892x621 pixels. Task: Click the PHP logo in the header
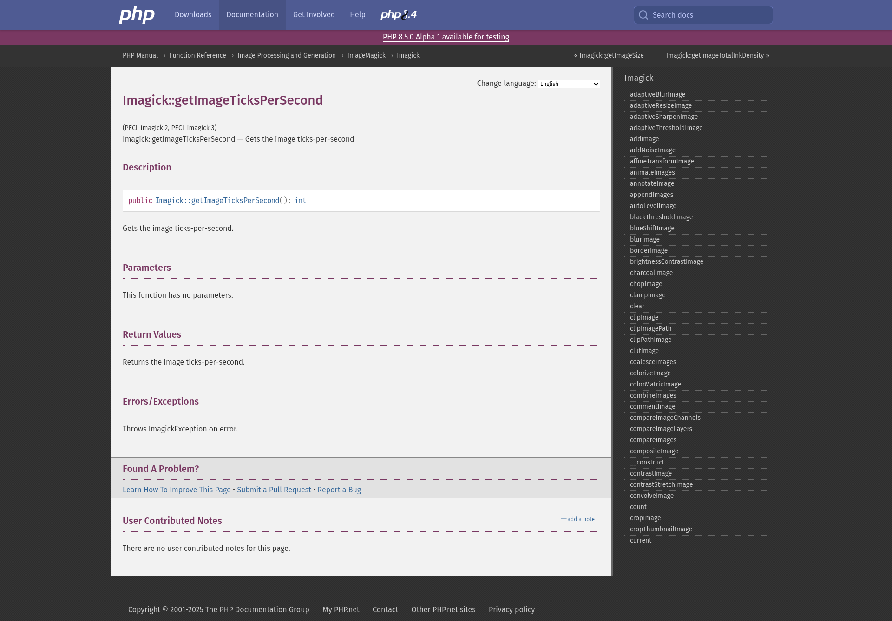tap(137, 15)
